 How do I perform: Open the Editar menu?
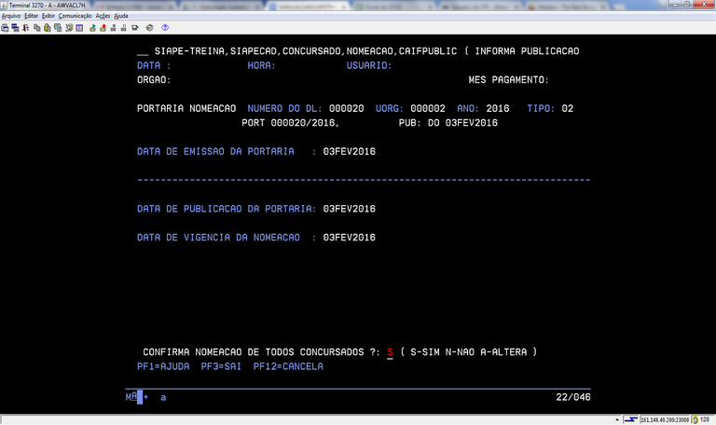click(x=31, y=16)
